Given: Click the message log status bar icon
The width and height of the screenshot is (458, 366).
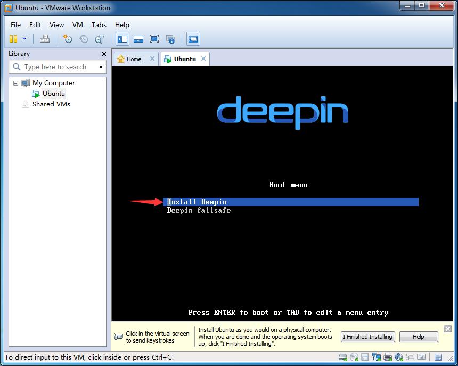Looking at the screenshot, I should click(438, 357).
